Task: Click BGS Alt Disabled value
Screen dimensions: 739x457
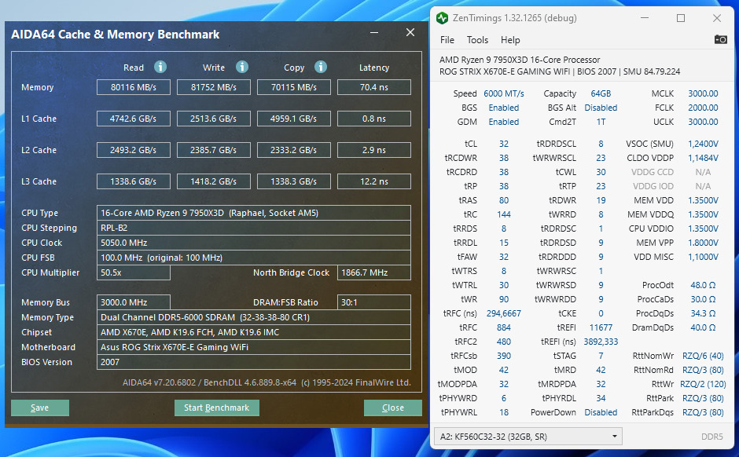Action: point(601,108)
